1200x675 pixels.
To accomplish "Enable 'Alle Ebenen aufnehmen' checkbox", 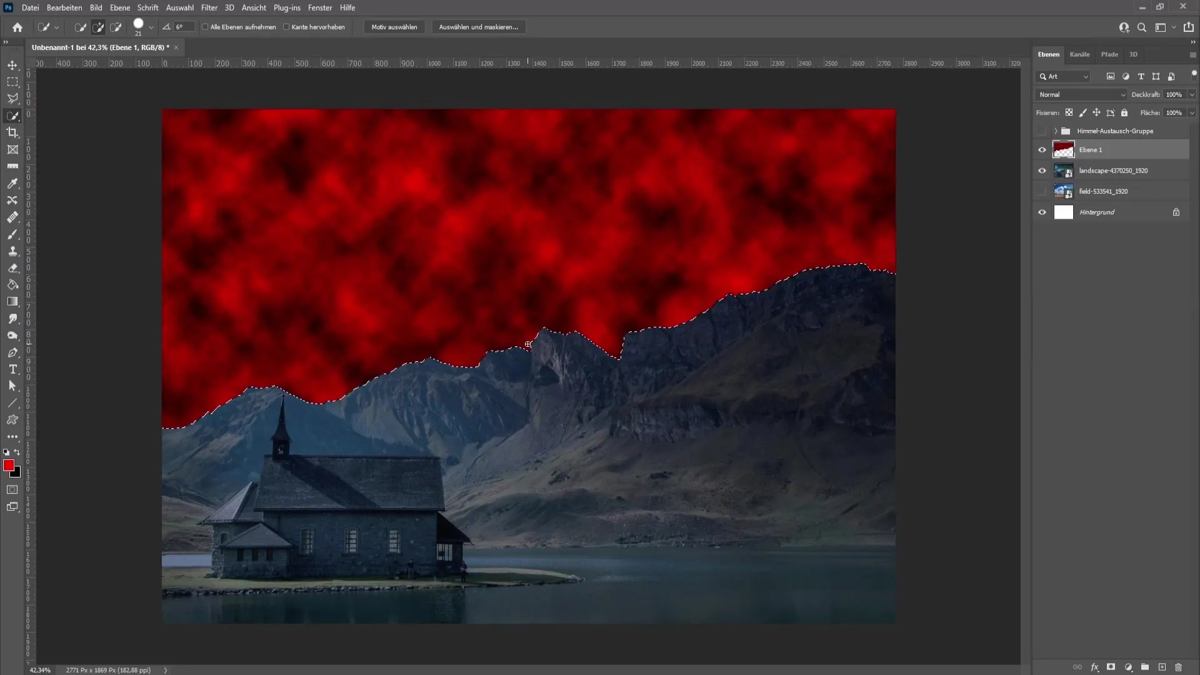I will pyautogui.click(x=205, y=27).
